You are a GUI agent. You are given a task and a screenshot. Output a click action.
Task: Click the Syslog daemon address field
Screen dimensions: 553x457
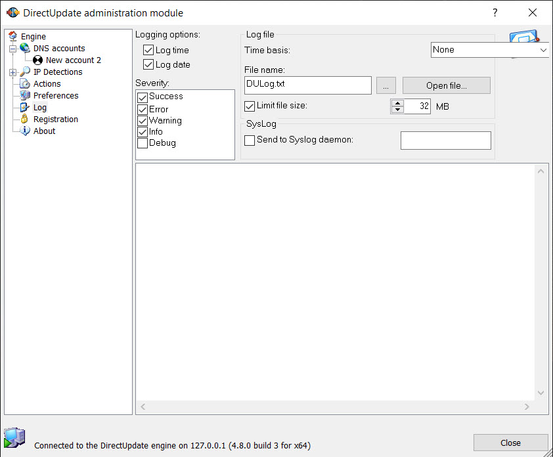coord(446,141)
